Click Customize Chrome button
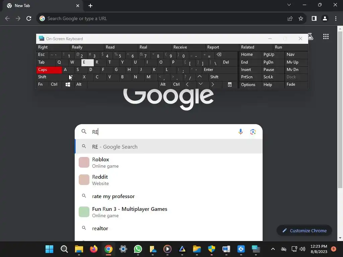This screenshot has height=257, width=343. (x=304, y=231)
